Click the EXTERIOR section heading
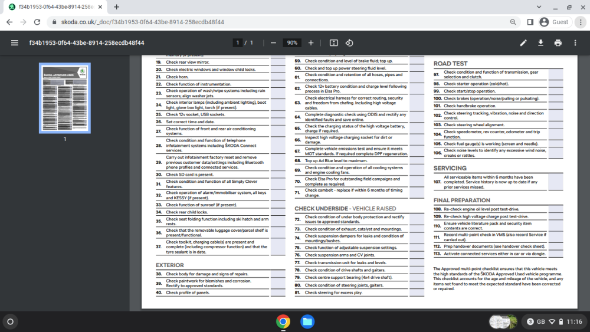 (170, 265)
